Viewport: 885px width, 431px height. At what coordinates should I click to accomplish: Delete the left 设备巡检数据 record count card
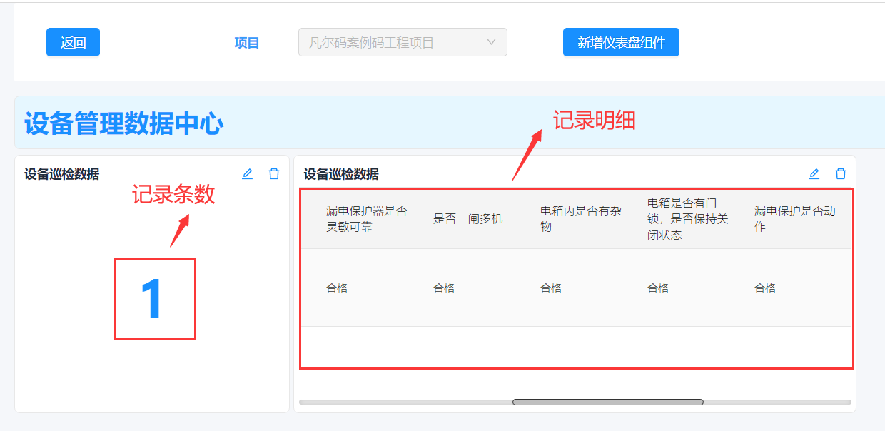274,174
